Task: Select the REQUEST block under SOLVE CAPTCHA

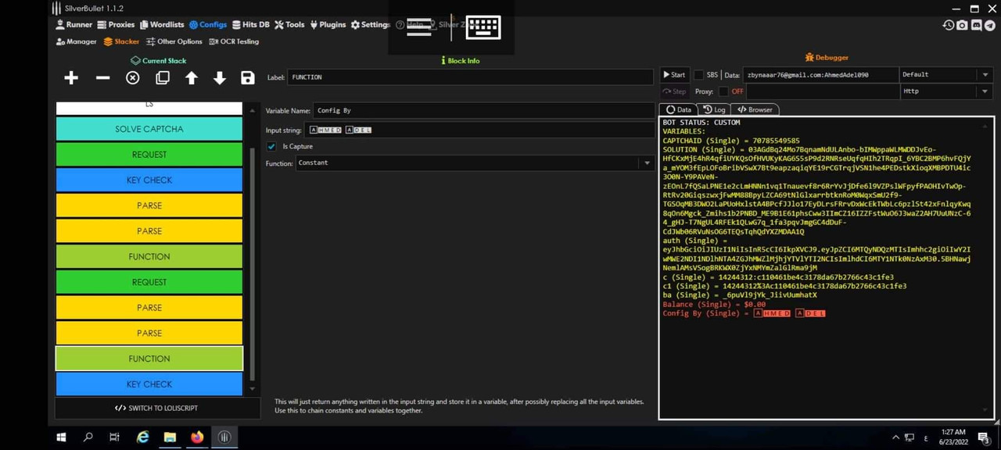Action: (149, 155)
